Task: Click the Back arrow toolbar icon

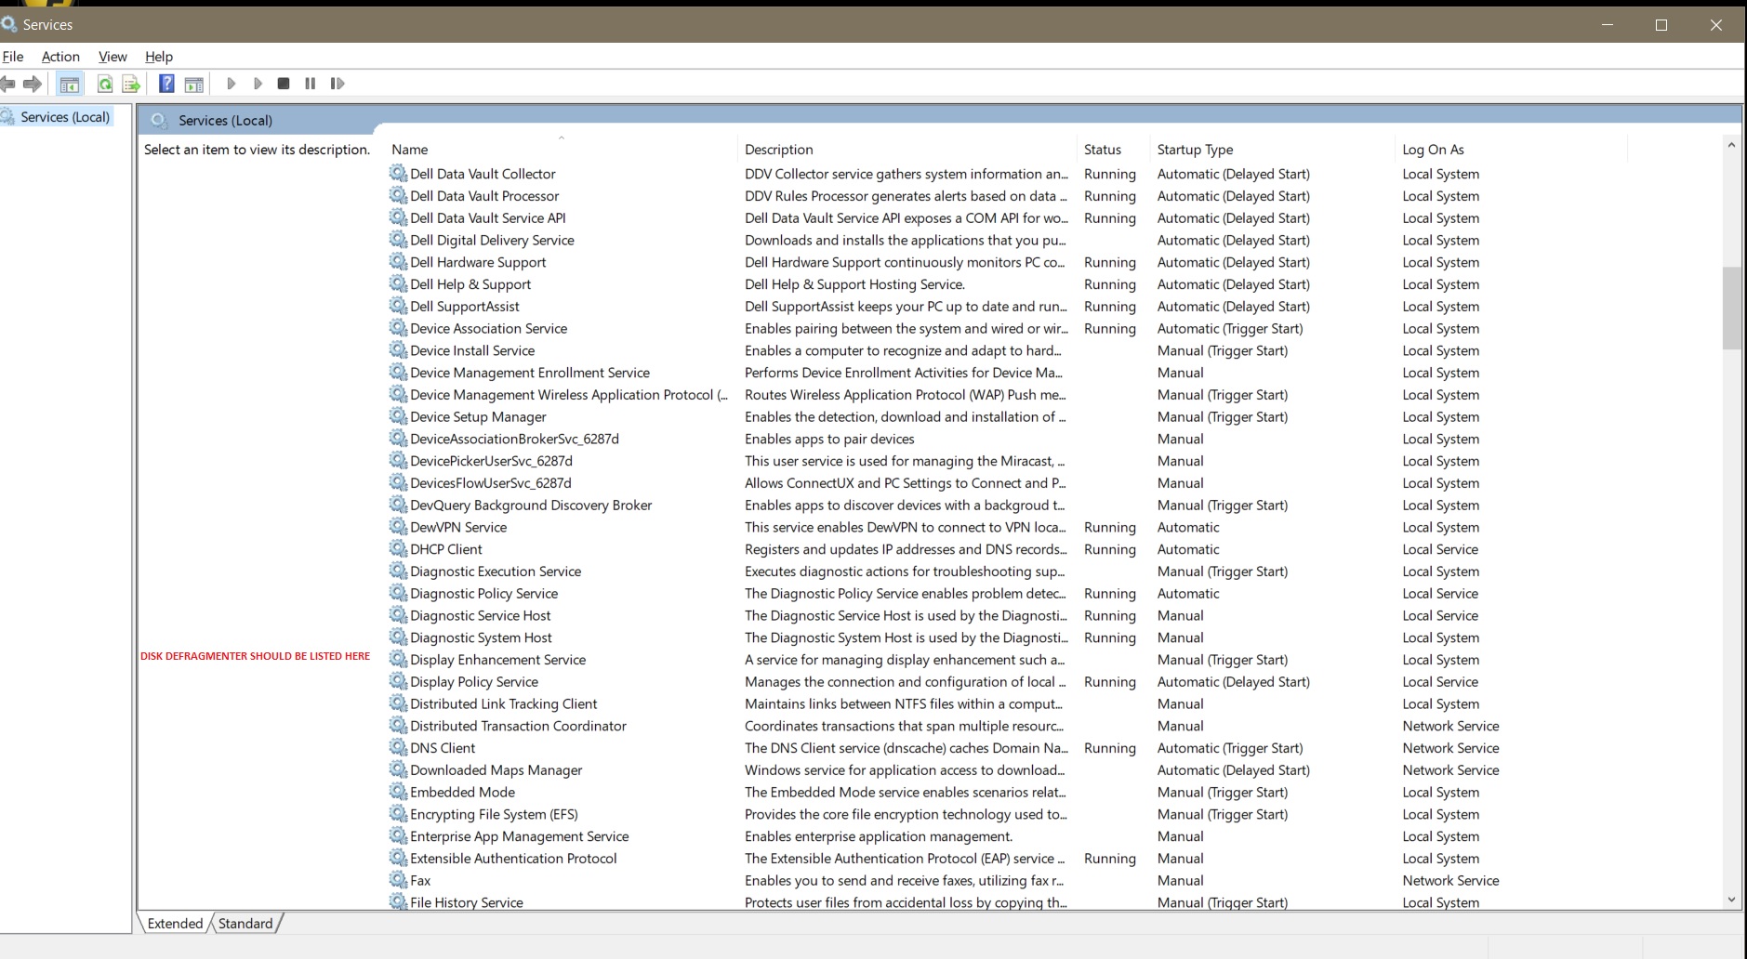Action: (7, 84)
